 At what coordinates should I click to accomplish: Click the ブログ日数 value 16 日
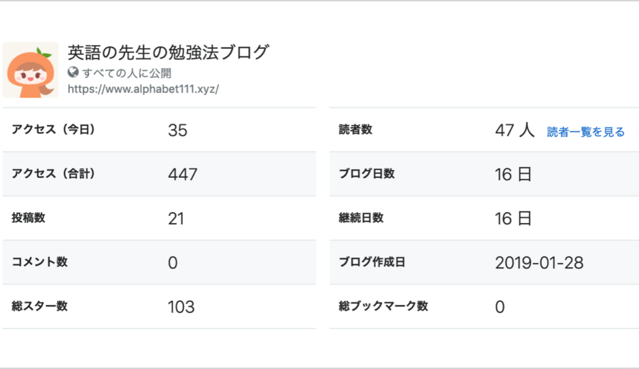(513, 175)
